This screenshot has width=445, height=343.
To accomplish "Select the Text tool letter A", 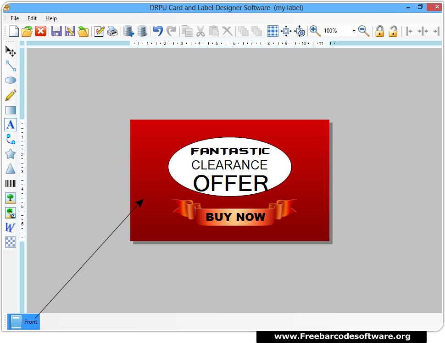I will 11,124.
